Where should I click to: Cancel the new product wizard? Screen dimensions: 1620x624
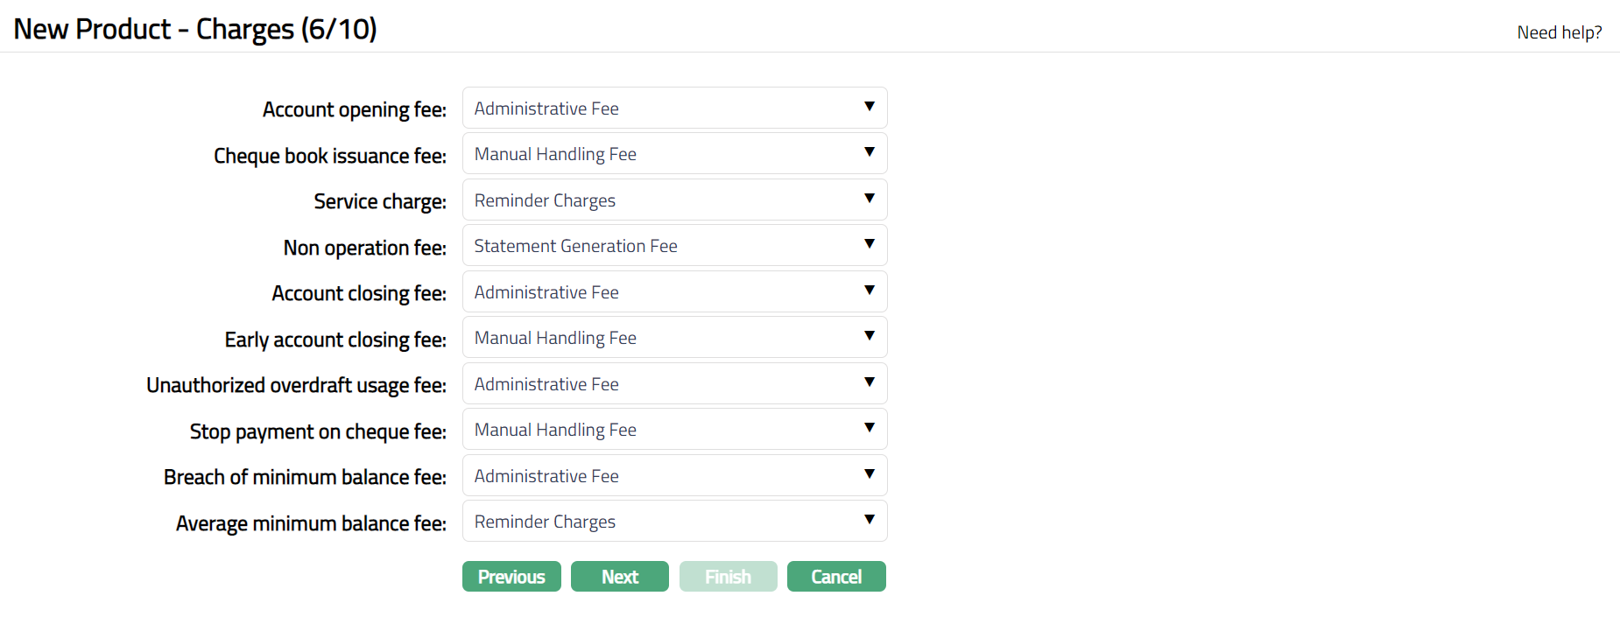coord(836,577)
